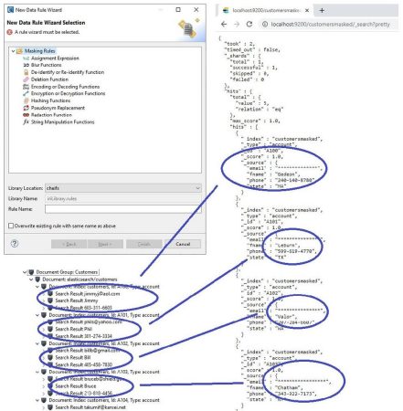The width and height of the screenshot is (403, 411).
Task: Click the De-identify or Re-identify Function lock icon
Action: (x=27, y=72)
